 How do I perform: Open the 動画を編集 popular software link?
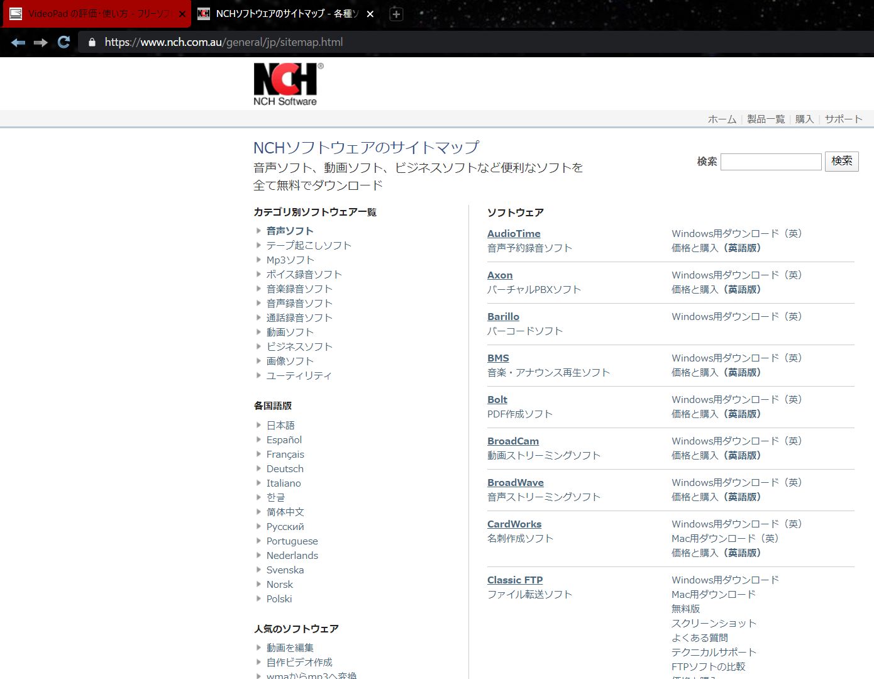290,648
